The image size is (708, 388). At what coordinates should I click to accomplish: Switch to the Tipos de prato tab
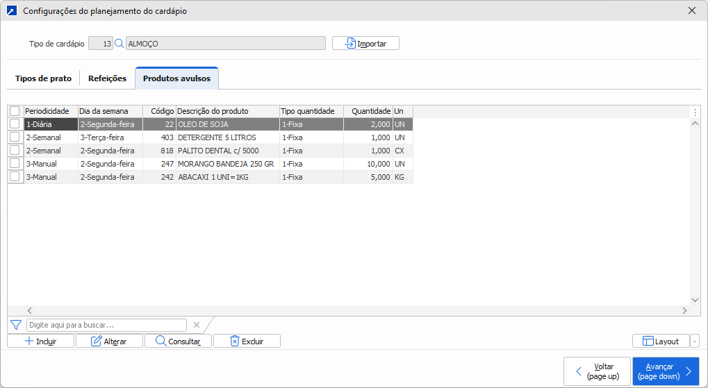(43, 78)
